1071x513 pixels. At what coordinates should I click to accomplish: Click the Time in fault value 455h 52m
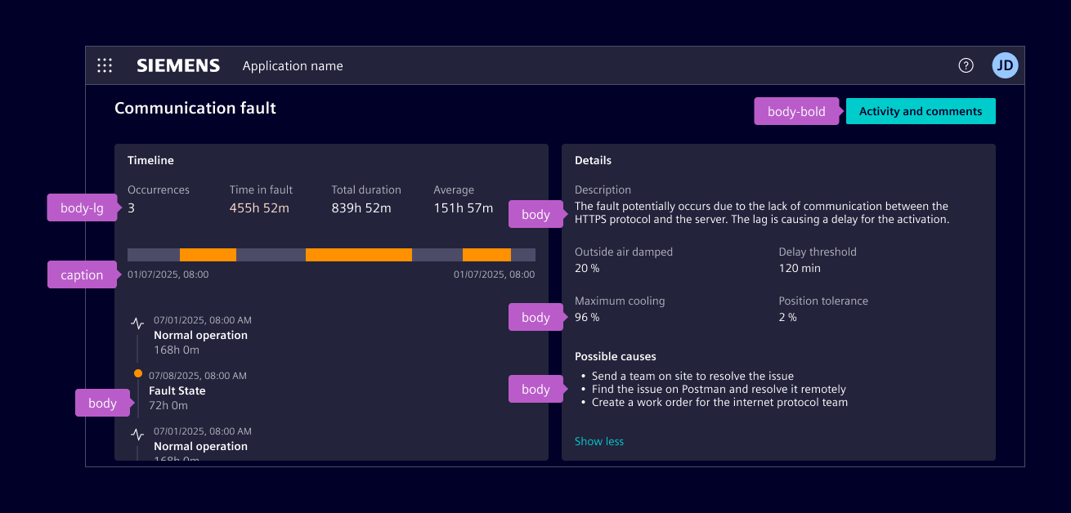(259, 208)
